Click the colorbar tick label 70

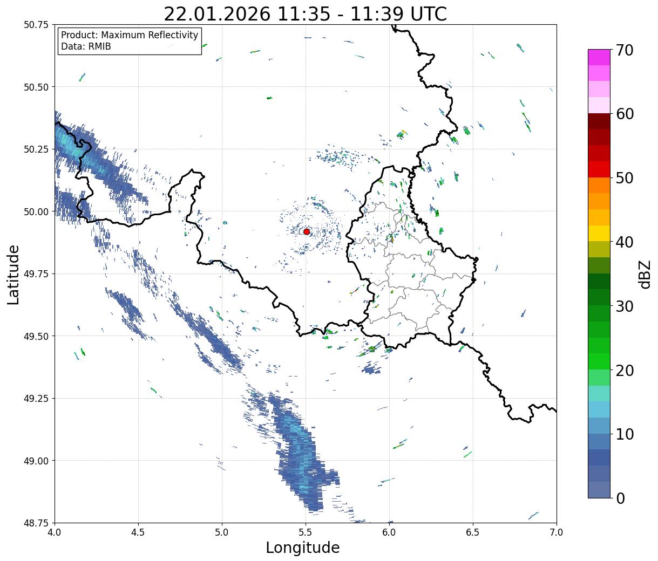pyautogui.click(x=625, y=50)
